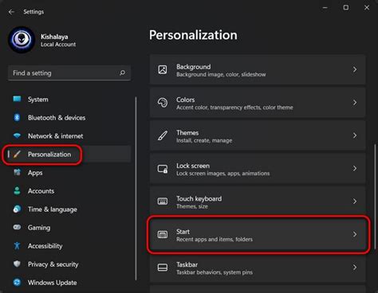Image resolution: width=378 pixels, height=293 pixels.
Task: Click 'Recent apps and items, folders' text
Action: pyautogui.click(x=215, y=240)
